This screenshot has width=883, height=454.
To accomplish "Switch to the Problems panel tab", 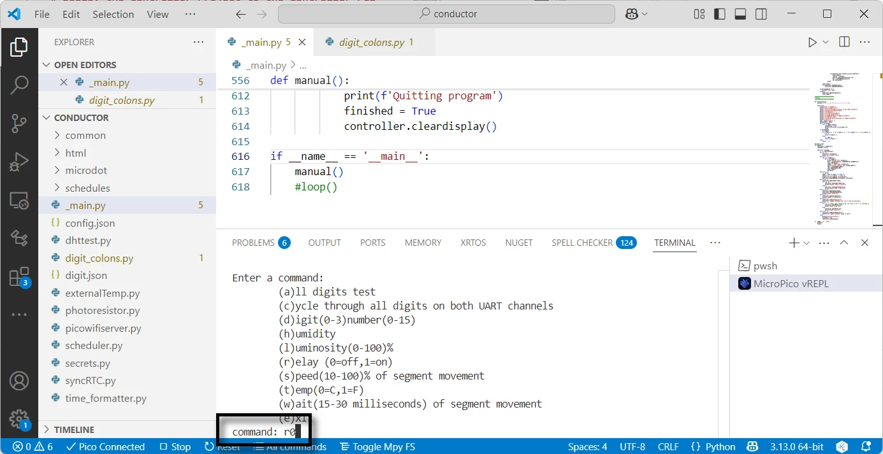I will pos(261,243).
